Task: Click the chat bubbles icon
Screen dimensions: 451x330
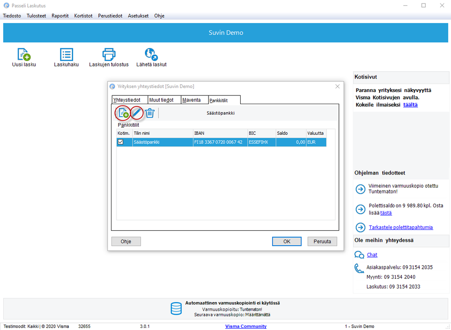Action: pyautogui.click(x=359, y=255)
